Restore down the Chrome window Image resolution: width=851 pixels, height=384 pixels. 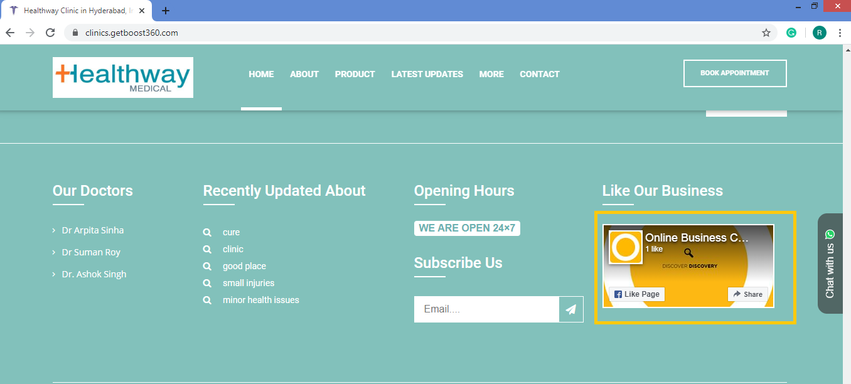click(x=815, y=6)
